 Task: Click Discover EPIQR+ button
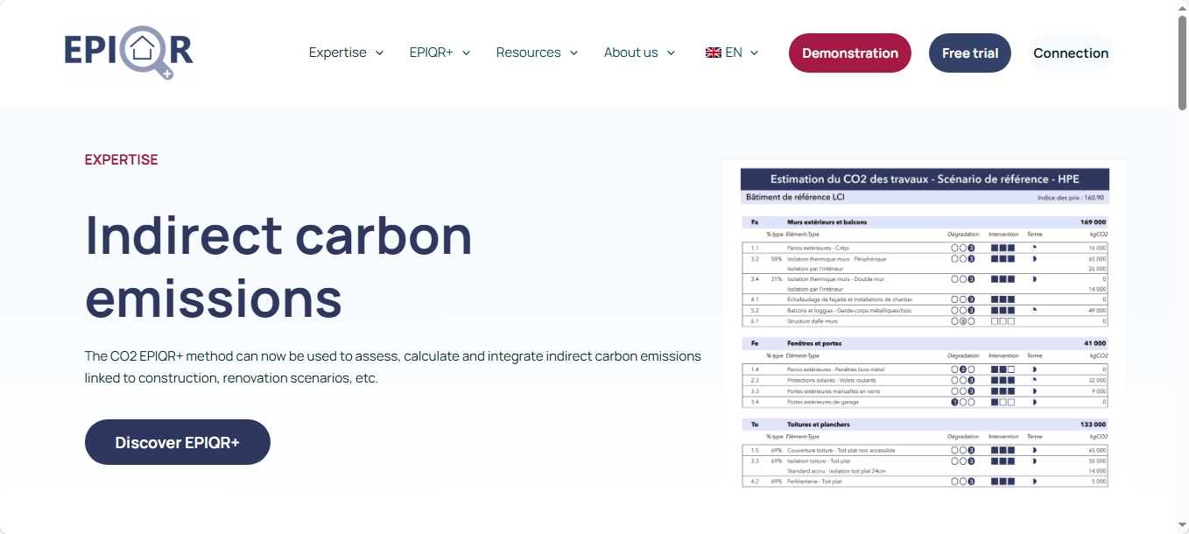(178, 442)
